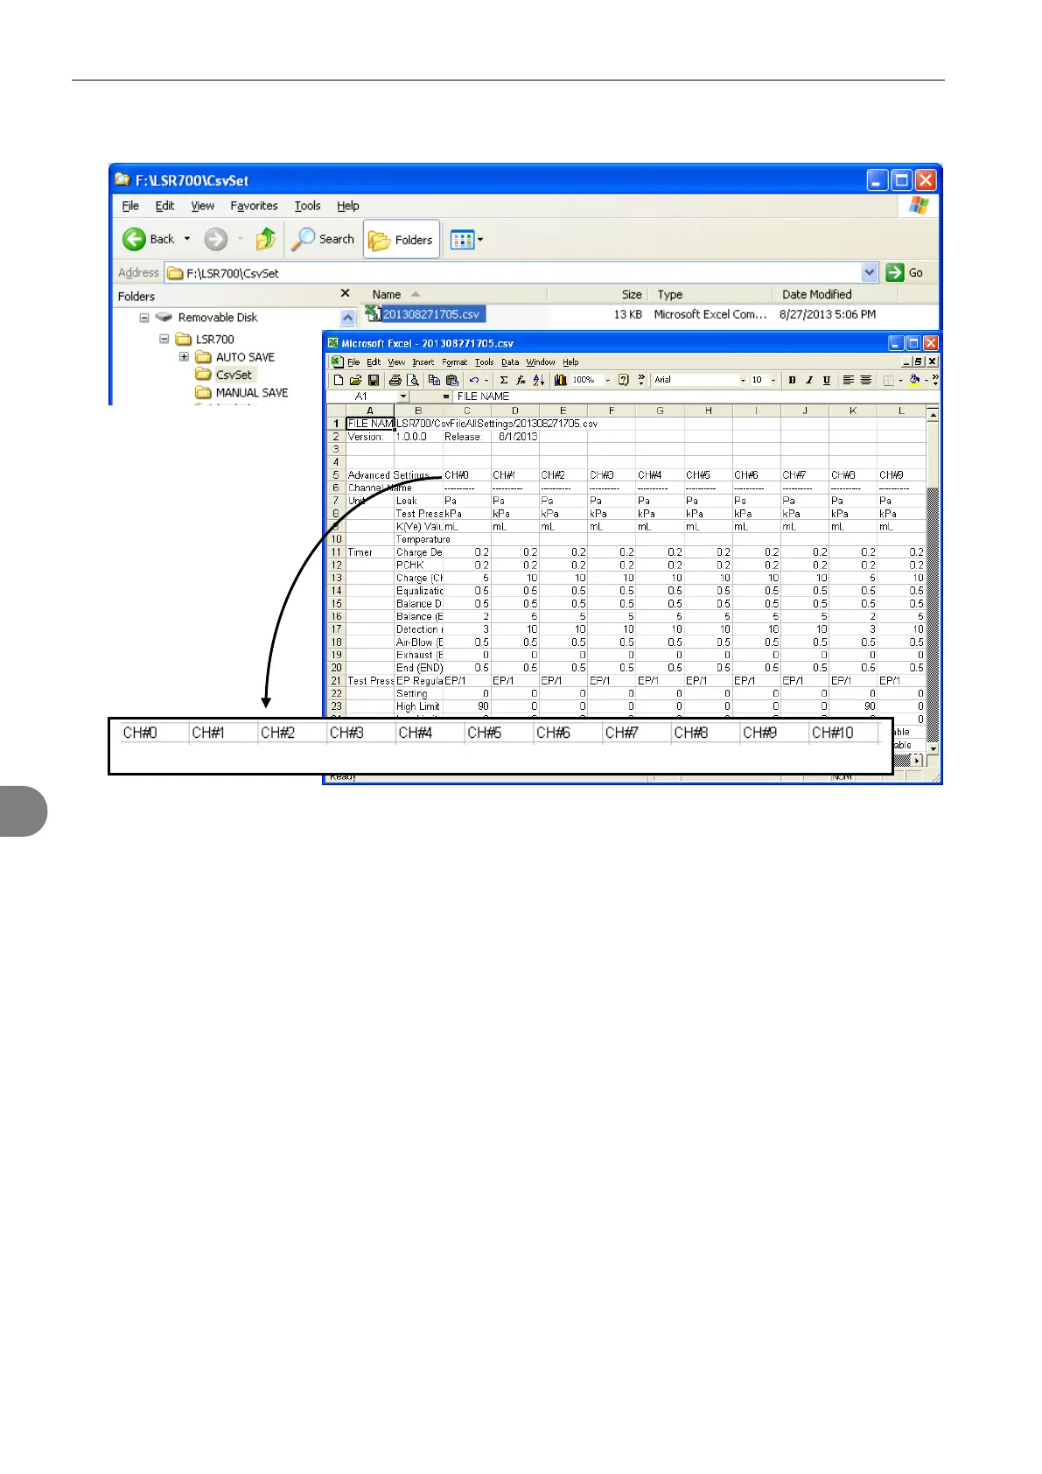Save the workbook with the floppy icon
This screenshot has width=1042, height=1474.
[x=374, y=380]
